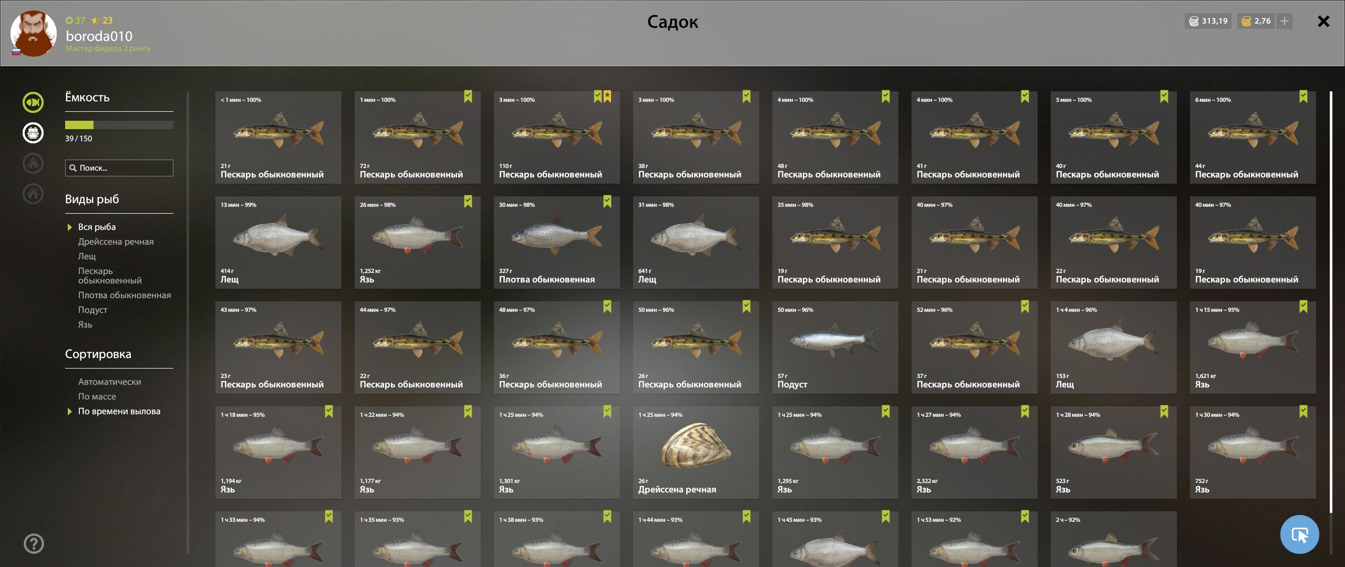Filter fish by 'Плотва обыкновенная'
1345x567 pixels.
click(x=125, y=295)
